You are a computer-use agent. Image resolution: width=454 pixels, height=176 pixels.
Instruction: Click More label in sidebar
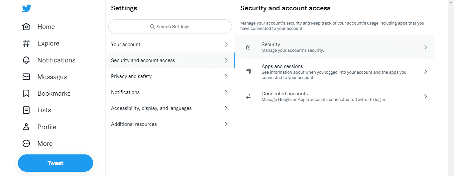[45, 143]
